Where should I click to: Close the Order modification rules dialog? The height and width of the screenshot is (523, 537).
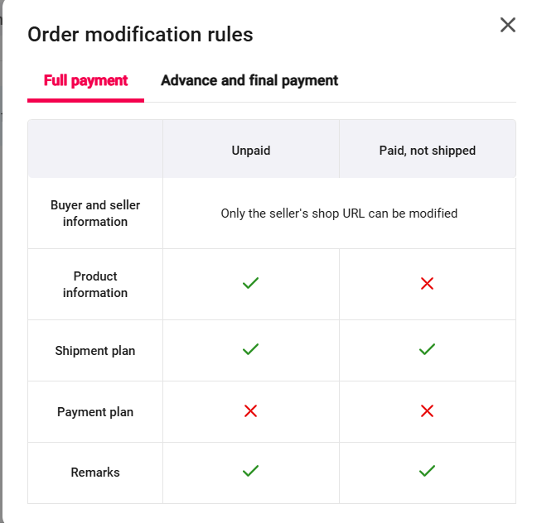[x=508, y=25]
